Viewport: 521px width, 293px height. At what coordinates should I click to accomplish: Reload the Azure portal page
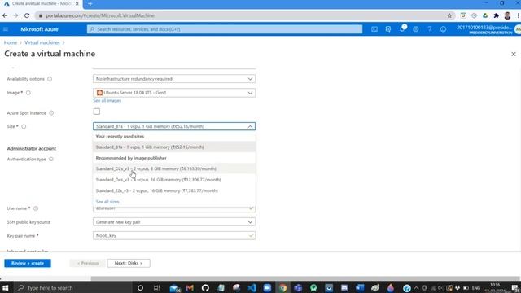tap(27, 15)
